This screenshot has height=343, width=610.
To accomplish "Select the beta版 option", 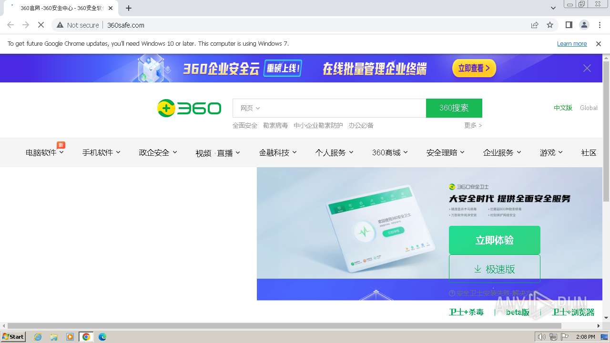I will coord(518,312).
